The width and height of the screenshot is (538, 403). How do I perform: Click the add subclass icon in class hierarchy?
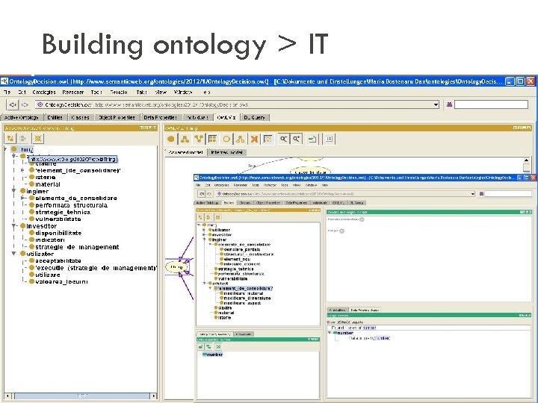[x=10, y=139]
